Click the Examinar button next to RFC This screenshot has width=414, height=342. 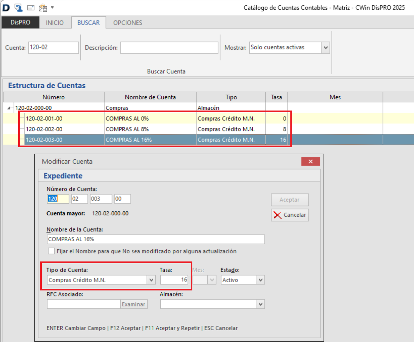point(134,304)
